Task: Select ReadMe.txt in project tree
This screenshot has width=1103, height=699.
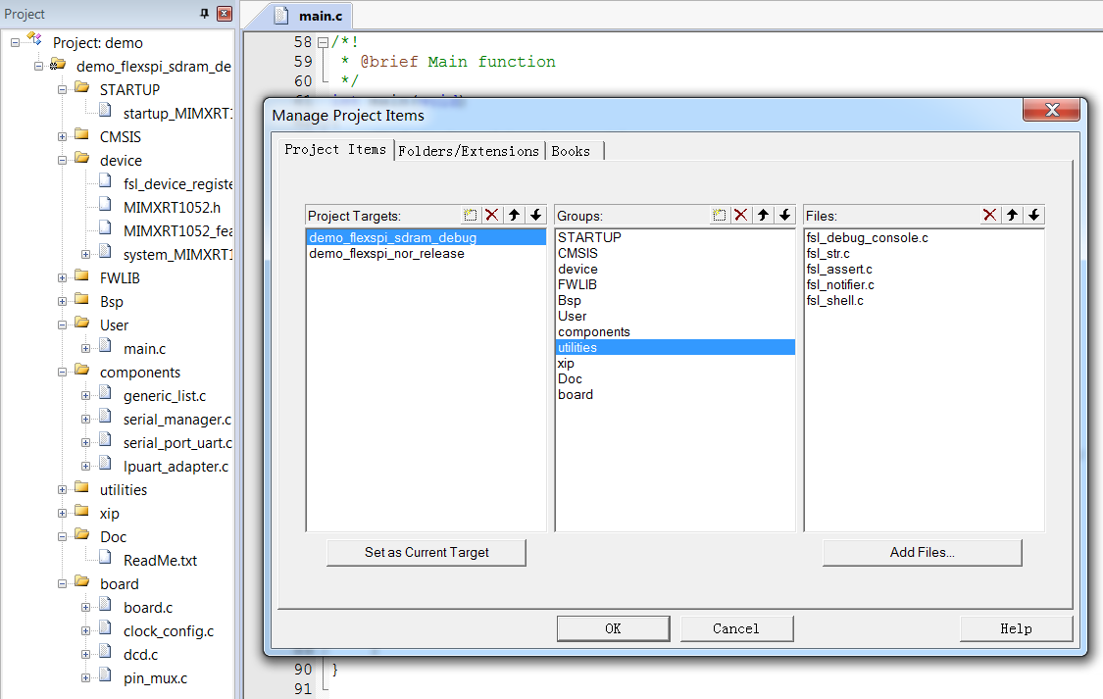Action: coord(160,561)
